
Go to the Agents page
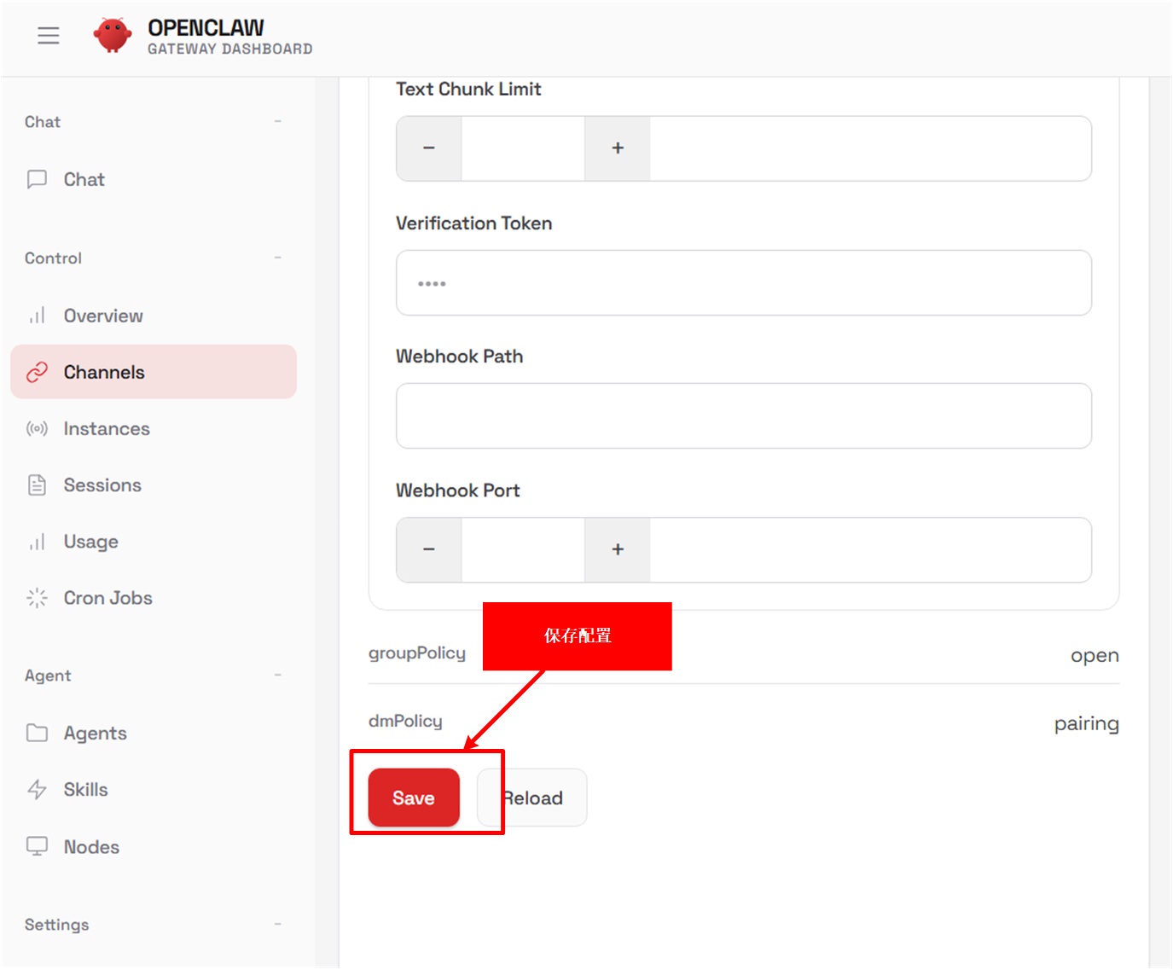95,734
